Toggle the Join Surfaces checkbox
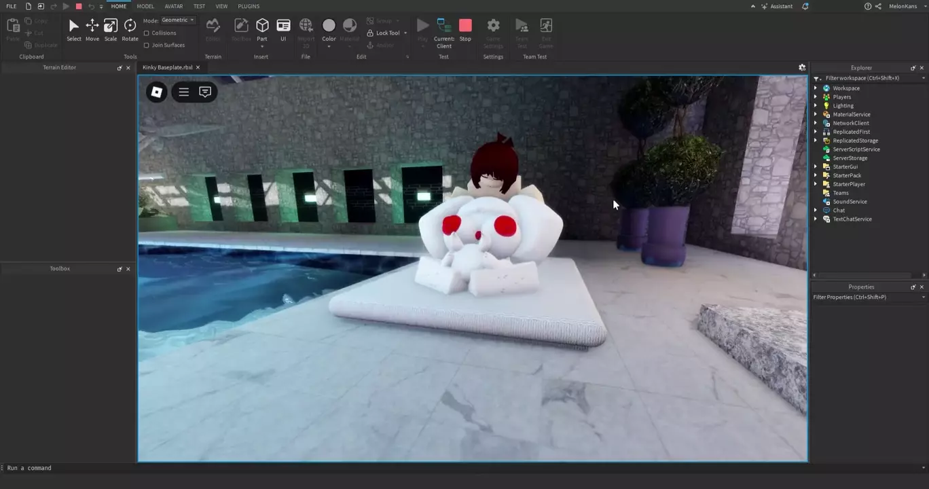Viewport: 929px width, 489px height. point(147,46)
